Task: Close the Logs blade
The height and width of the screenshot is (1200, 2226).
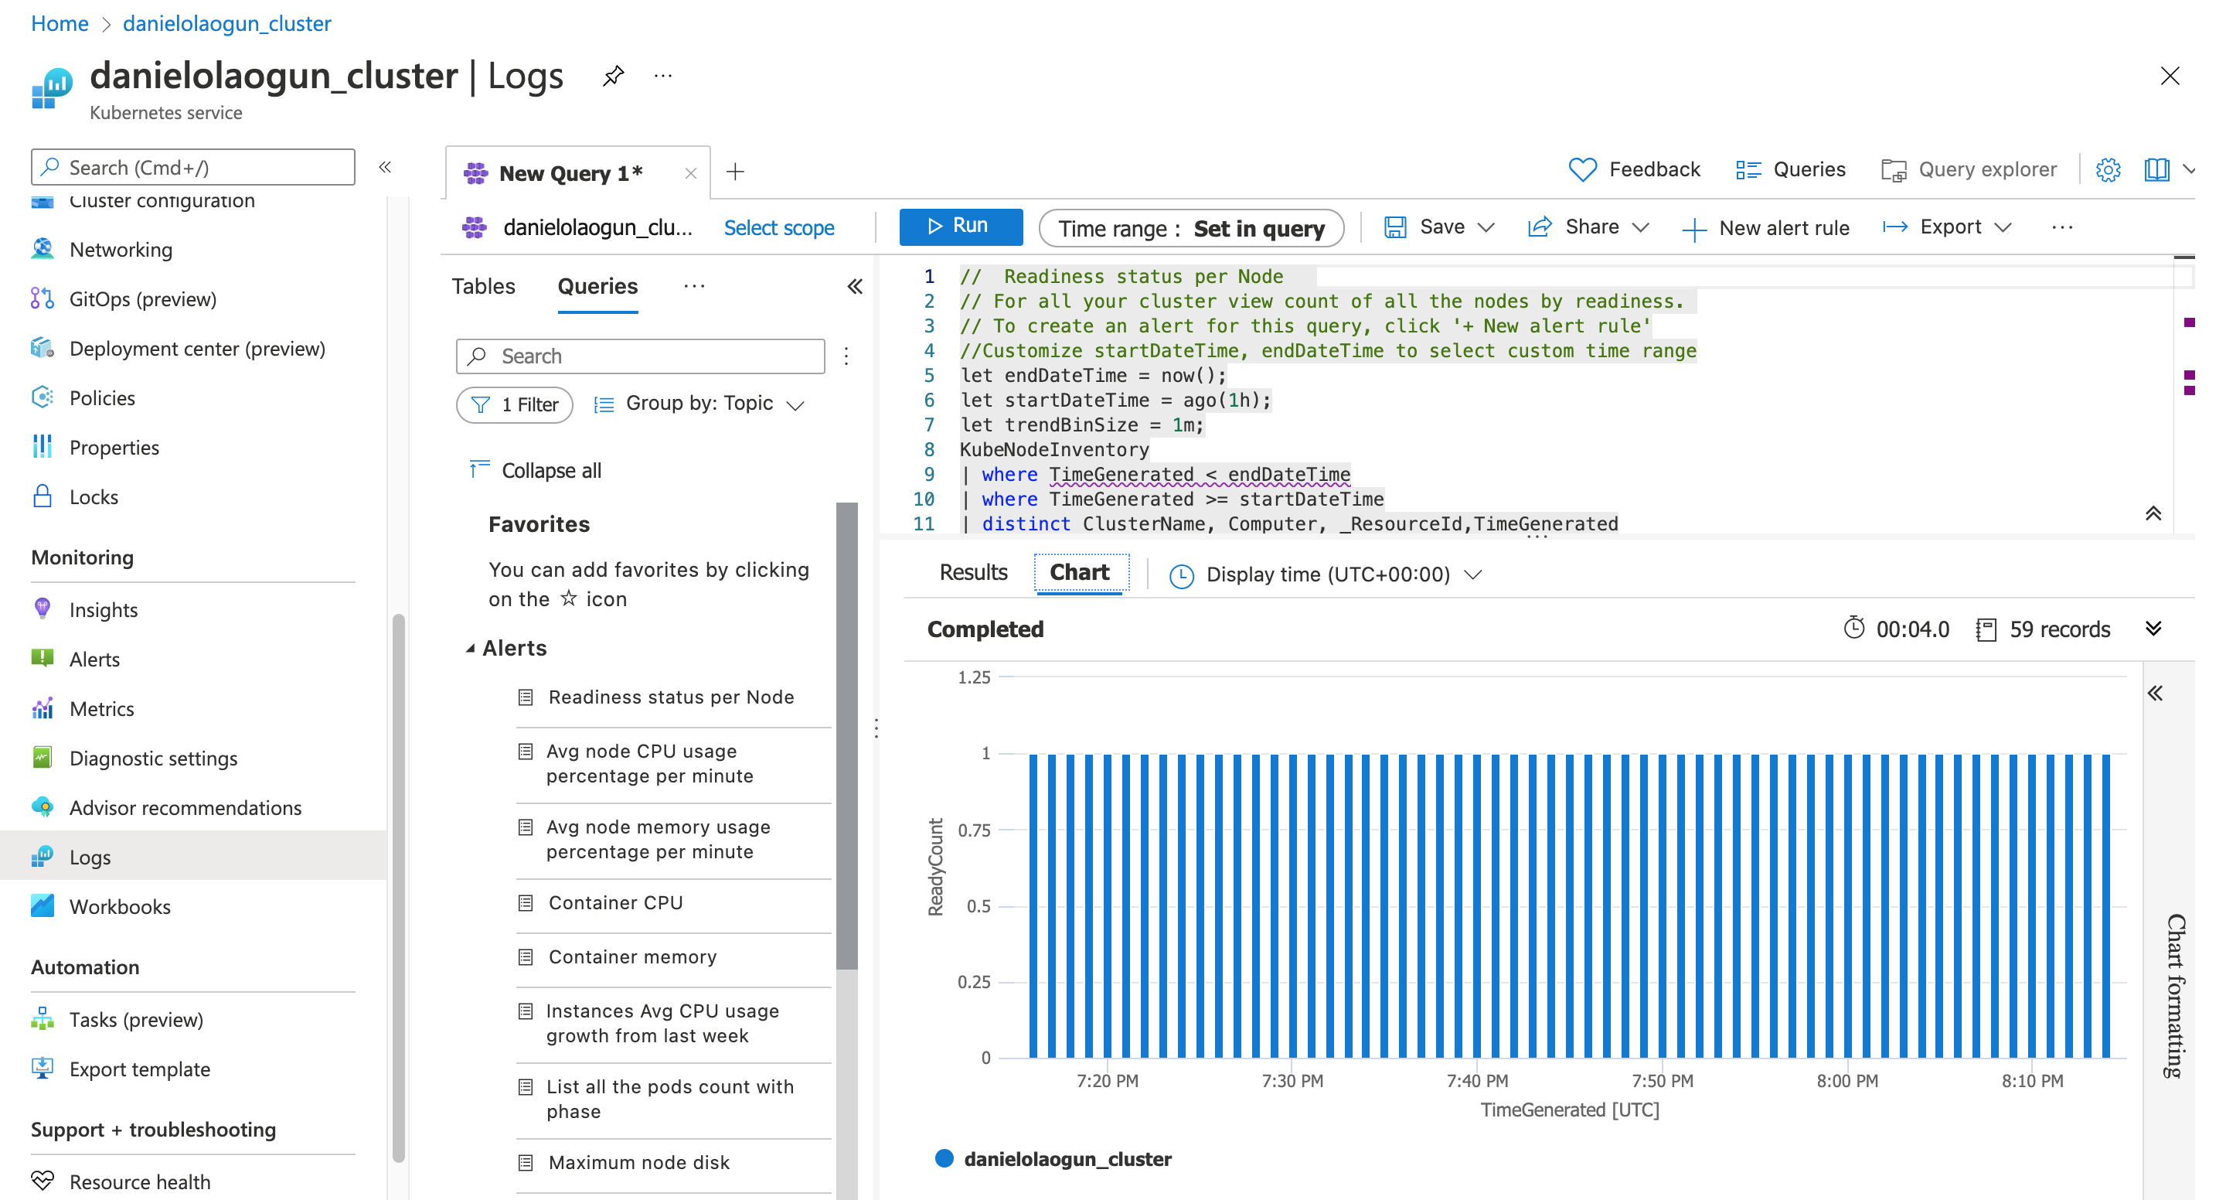Action: [x=2169, y=76]
